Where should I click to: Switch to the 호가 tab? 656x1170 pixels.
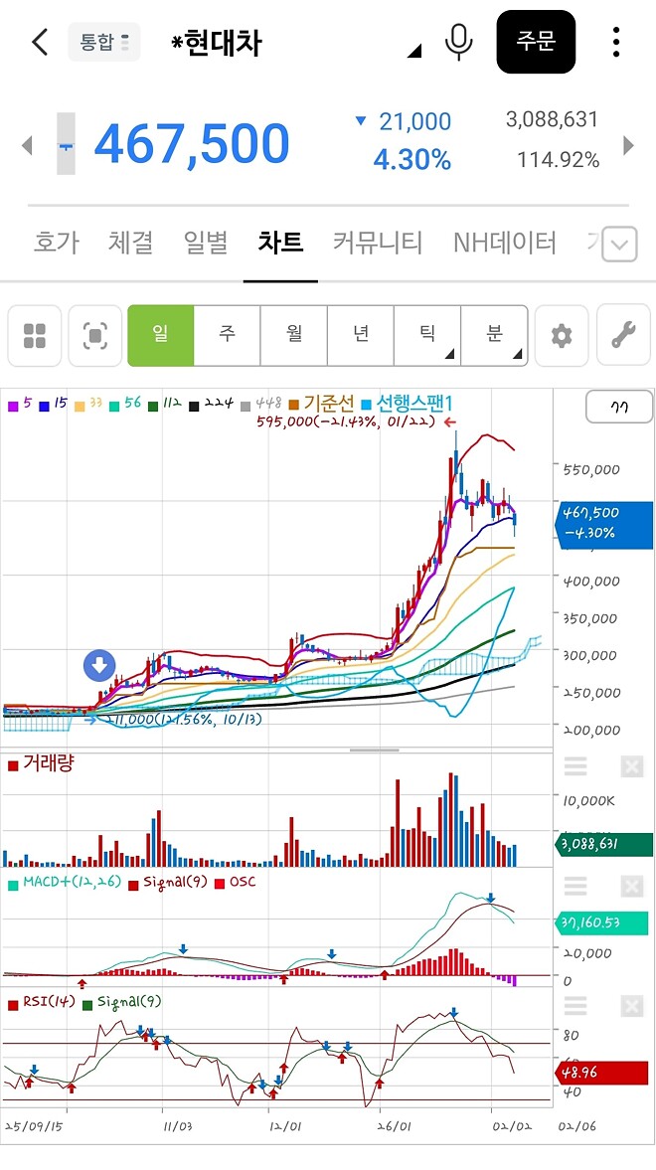coord(56,242)
